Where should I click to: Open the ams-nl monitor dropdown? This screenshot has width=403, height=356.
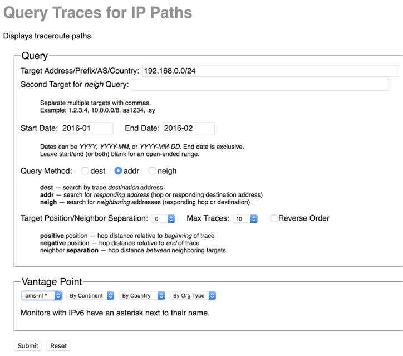tap(42, 295)
